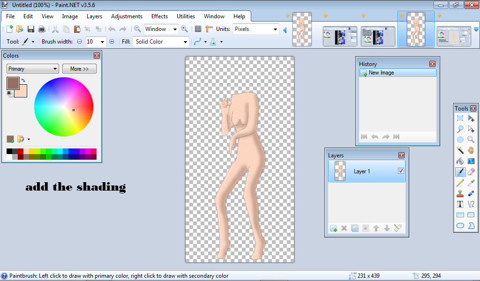Click the secondary peach color swatch
This screenshot has width=480, height=281.
[x=22, y=92]
